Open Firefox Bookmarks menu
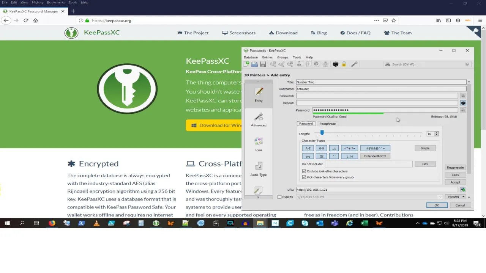 [x=56, y=2]
